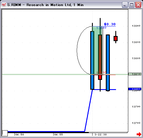Click the 3-22:30 time axis label

click(x=101, y=135)
